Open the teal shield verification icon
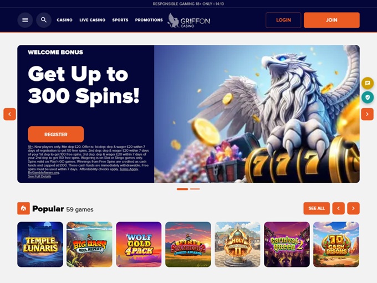This screenshot has height=283, width=377. click(x=368, y=97)
